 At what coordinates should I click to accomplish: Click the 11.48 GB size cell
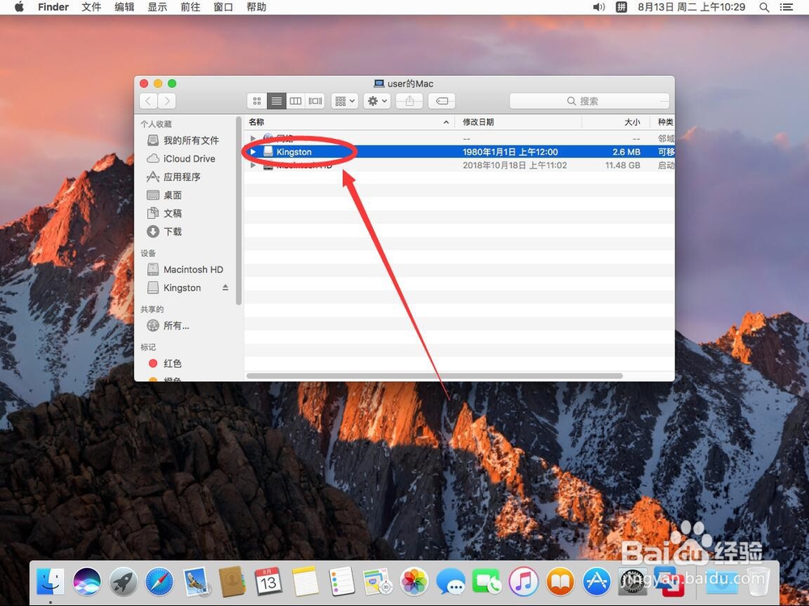tap(623, 166)
